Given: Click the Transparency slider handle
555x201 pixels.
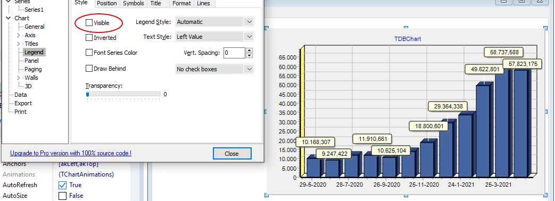Looking at the screenshot, I should point(87,94).
